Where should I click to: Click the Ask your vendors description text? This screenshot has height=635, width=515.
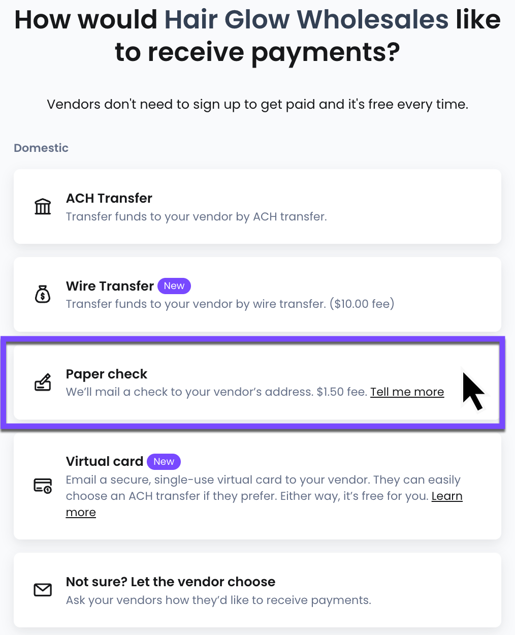tap(218, 600)
